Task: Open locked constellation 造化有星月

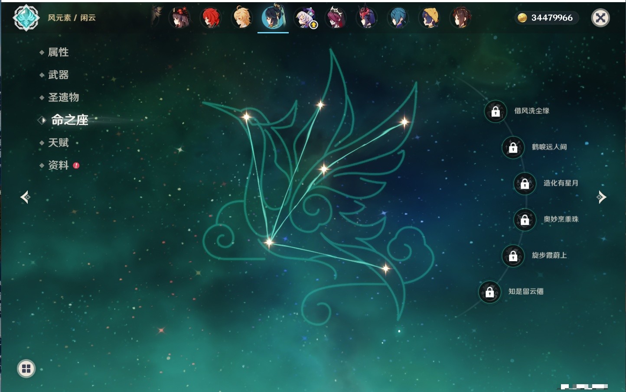Action: coord(525,183)
